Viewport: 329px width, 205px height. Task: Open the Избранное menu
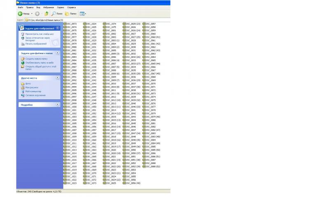point(49,7)
